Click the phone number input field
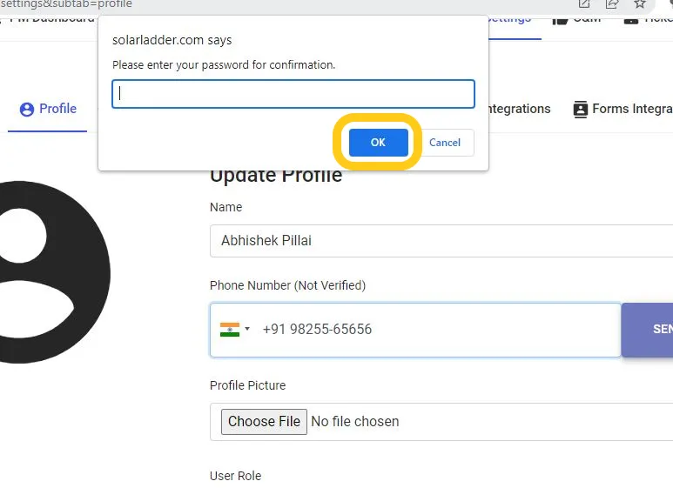The width and height of the screenshot is (673, 488). (435, 330)
